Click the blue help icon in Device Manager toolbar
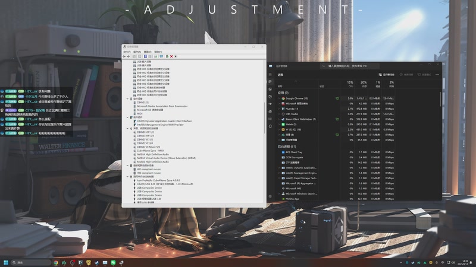Viewport: 476px width, 267px height. coord(145,56)
